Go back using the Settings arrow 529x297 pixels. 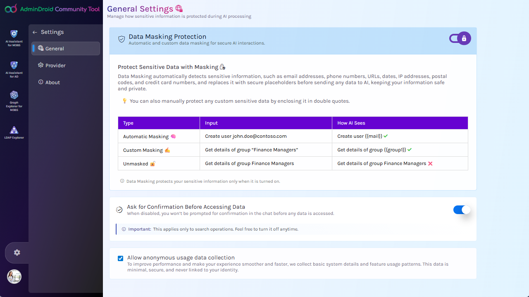[35, 32]
